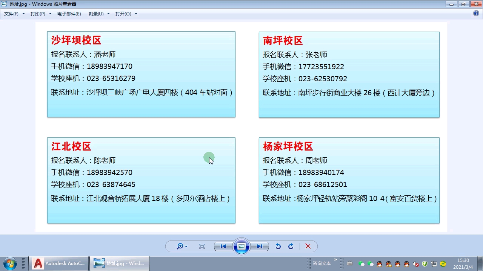Switch to Autodesk AutoCAD taskbar button

58,263
